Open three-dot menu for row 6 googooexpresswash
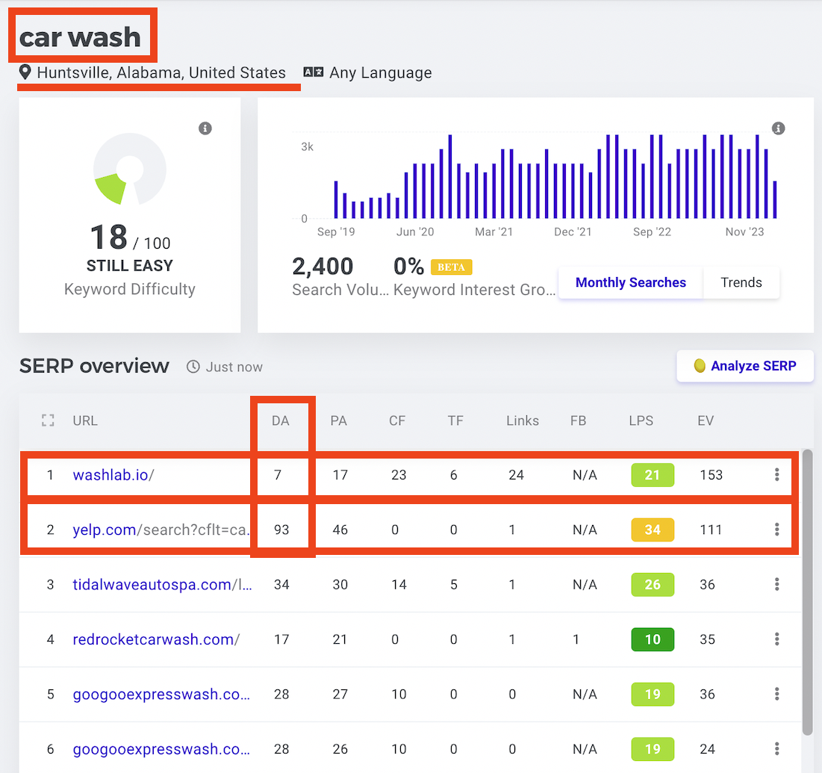Screen dimensions: 822x773 coord(776,749)
